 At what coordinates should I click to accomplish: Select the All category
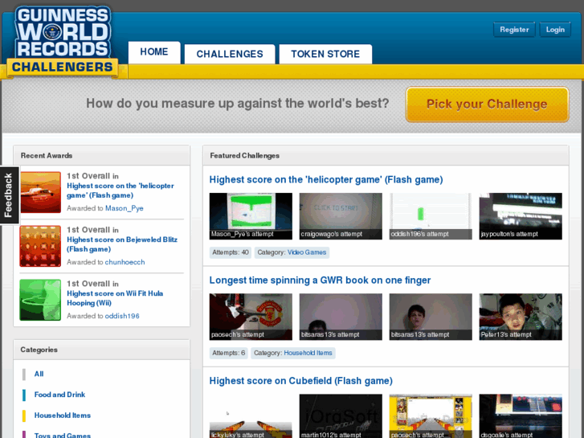[39, 374]
